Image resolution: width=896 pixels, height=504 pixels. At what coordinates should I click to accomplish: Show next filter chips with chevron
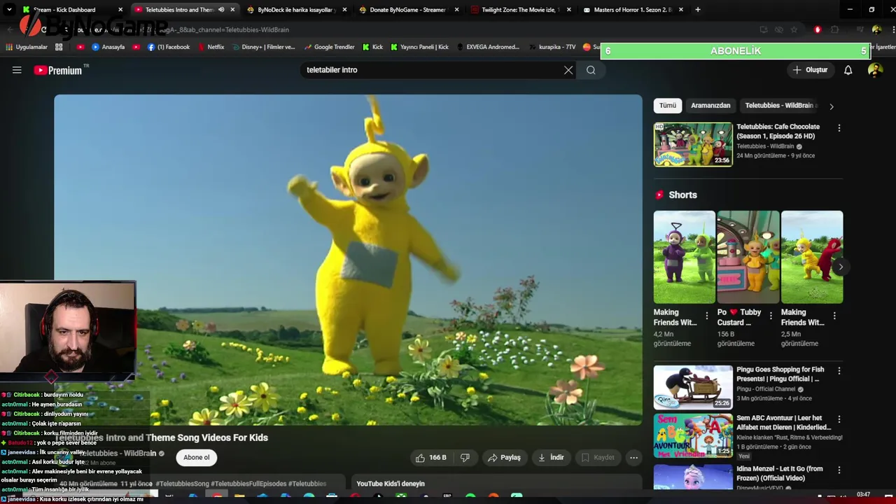pos(831,106)
